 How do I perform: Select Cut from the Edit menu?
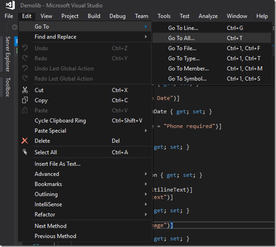coord(85,90)
